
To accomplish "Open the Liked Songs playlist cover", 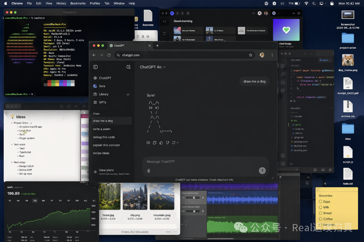I will coord(286,30).
